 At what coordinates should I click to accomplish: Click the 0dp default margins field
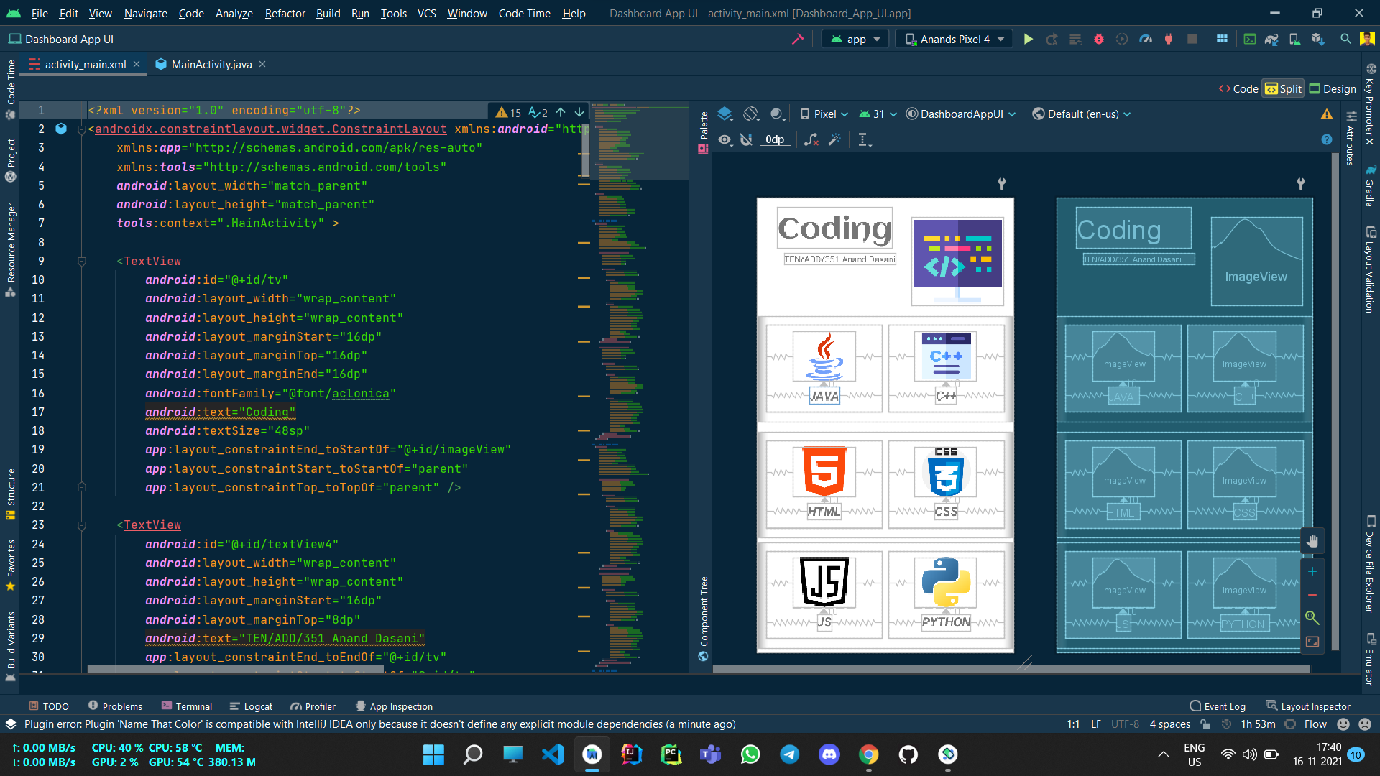coord(775,139)
